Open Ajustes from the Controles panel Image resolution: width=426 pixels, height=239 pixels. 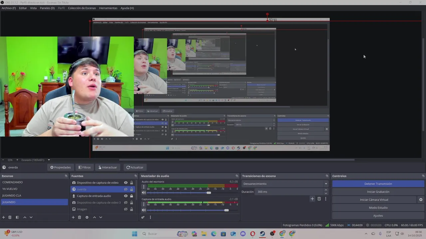coord(378,216)
